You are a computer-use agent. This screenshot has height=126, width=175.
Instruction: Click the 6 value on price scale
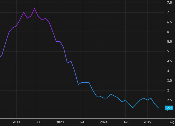[x=168, y=32]
